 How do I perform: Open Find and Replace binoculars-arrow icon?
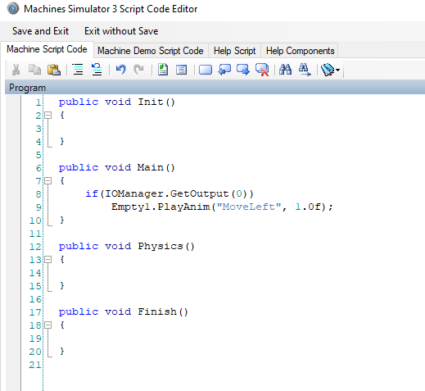pos(305,70)
